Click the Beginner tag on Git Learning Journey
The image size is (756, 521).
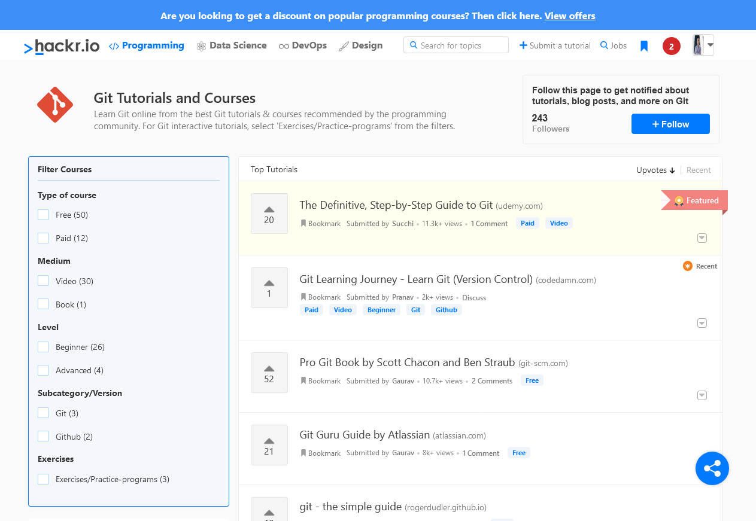click(382, 310)
